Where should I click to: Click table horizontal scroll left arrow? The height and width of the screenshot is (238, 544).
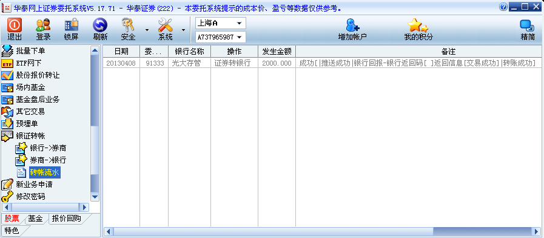[x=108, y=231]
